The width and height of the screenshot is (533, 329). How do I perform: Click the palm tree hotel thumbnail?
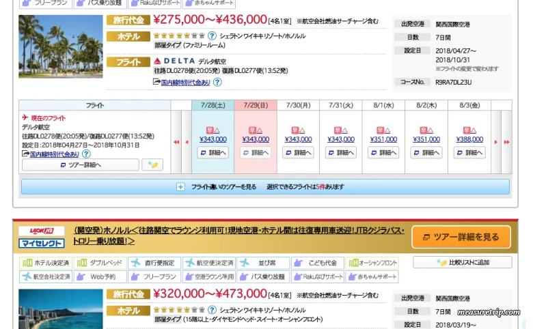pyautogui.click(x=61, y=46)
